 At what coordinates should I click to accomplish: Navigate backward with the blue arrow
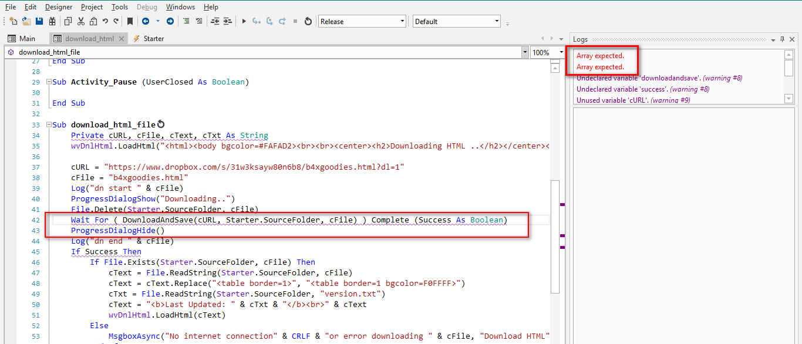point(145,21)
